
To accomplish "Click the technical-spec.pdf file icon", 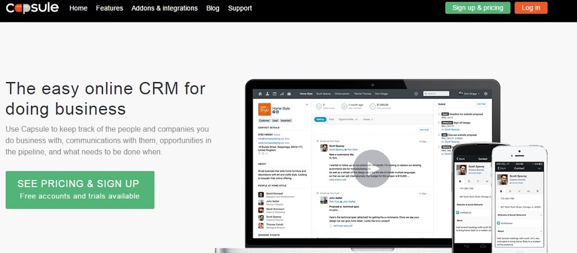I will coord(331,225).
